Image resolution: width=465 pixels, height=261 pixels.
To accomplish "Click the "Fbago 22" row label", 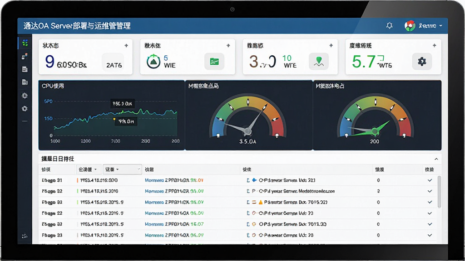I will [52, 213].
